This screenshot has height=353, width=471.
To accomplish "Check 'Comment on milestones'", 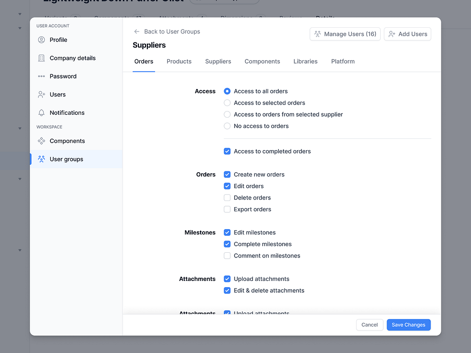I will pos(227,256).
